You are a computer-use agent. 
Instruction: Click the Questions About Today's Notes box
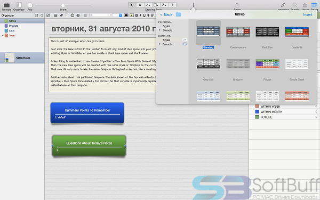[x=89, y=146]
